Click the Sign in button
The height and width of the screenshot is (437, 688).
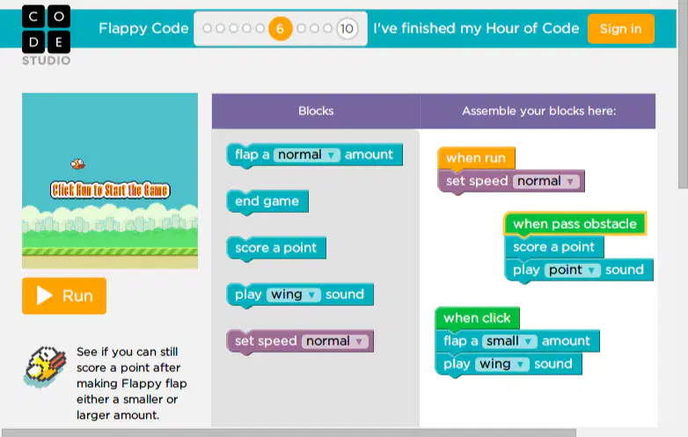coord(621,28)
